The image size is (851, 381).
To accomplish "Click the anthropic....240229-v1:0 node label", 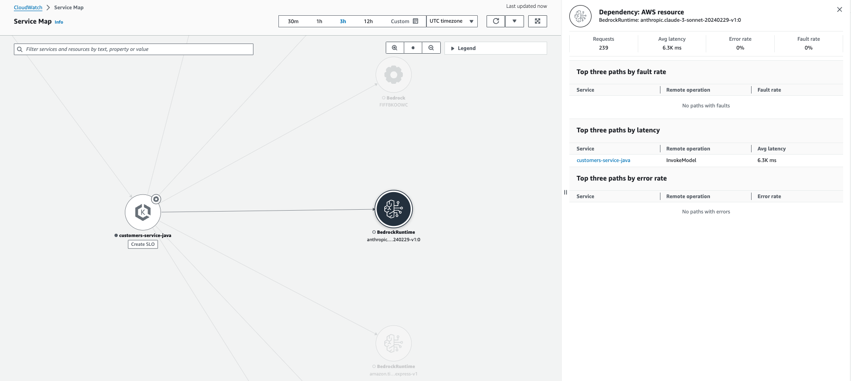I will [394, 240].
